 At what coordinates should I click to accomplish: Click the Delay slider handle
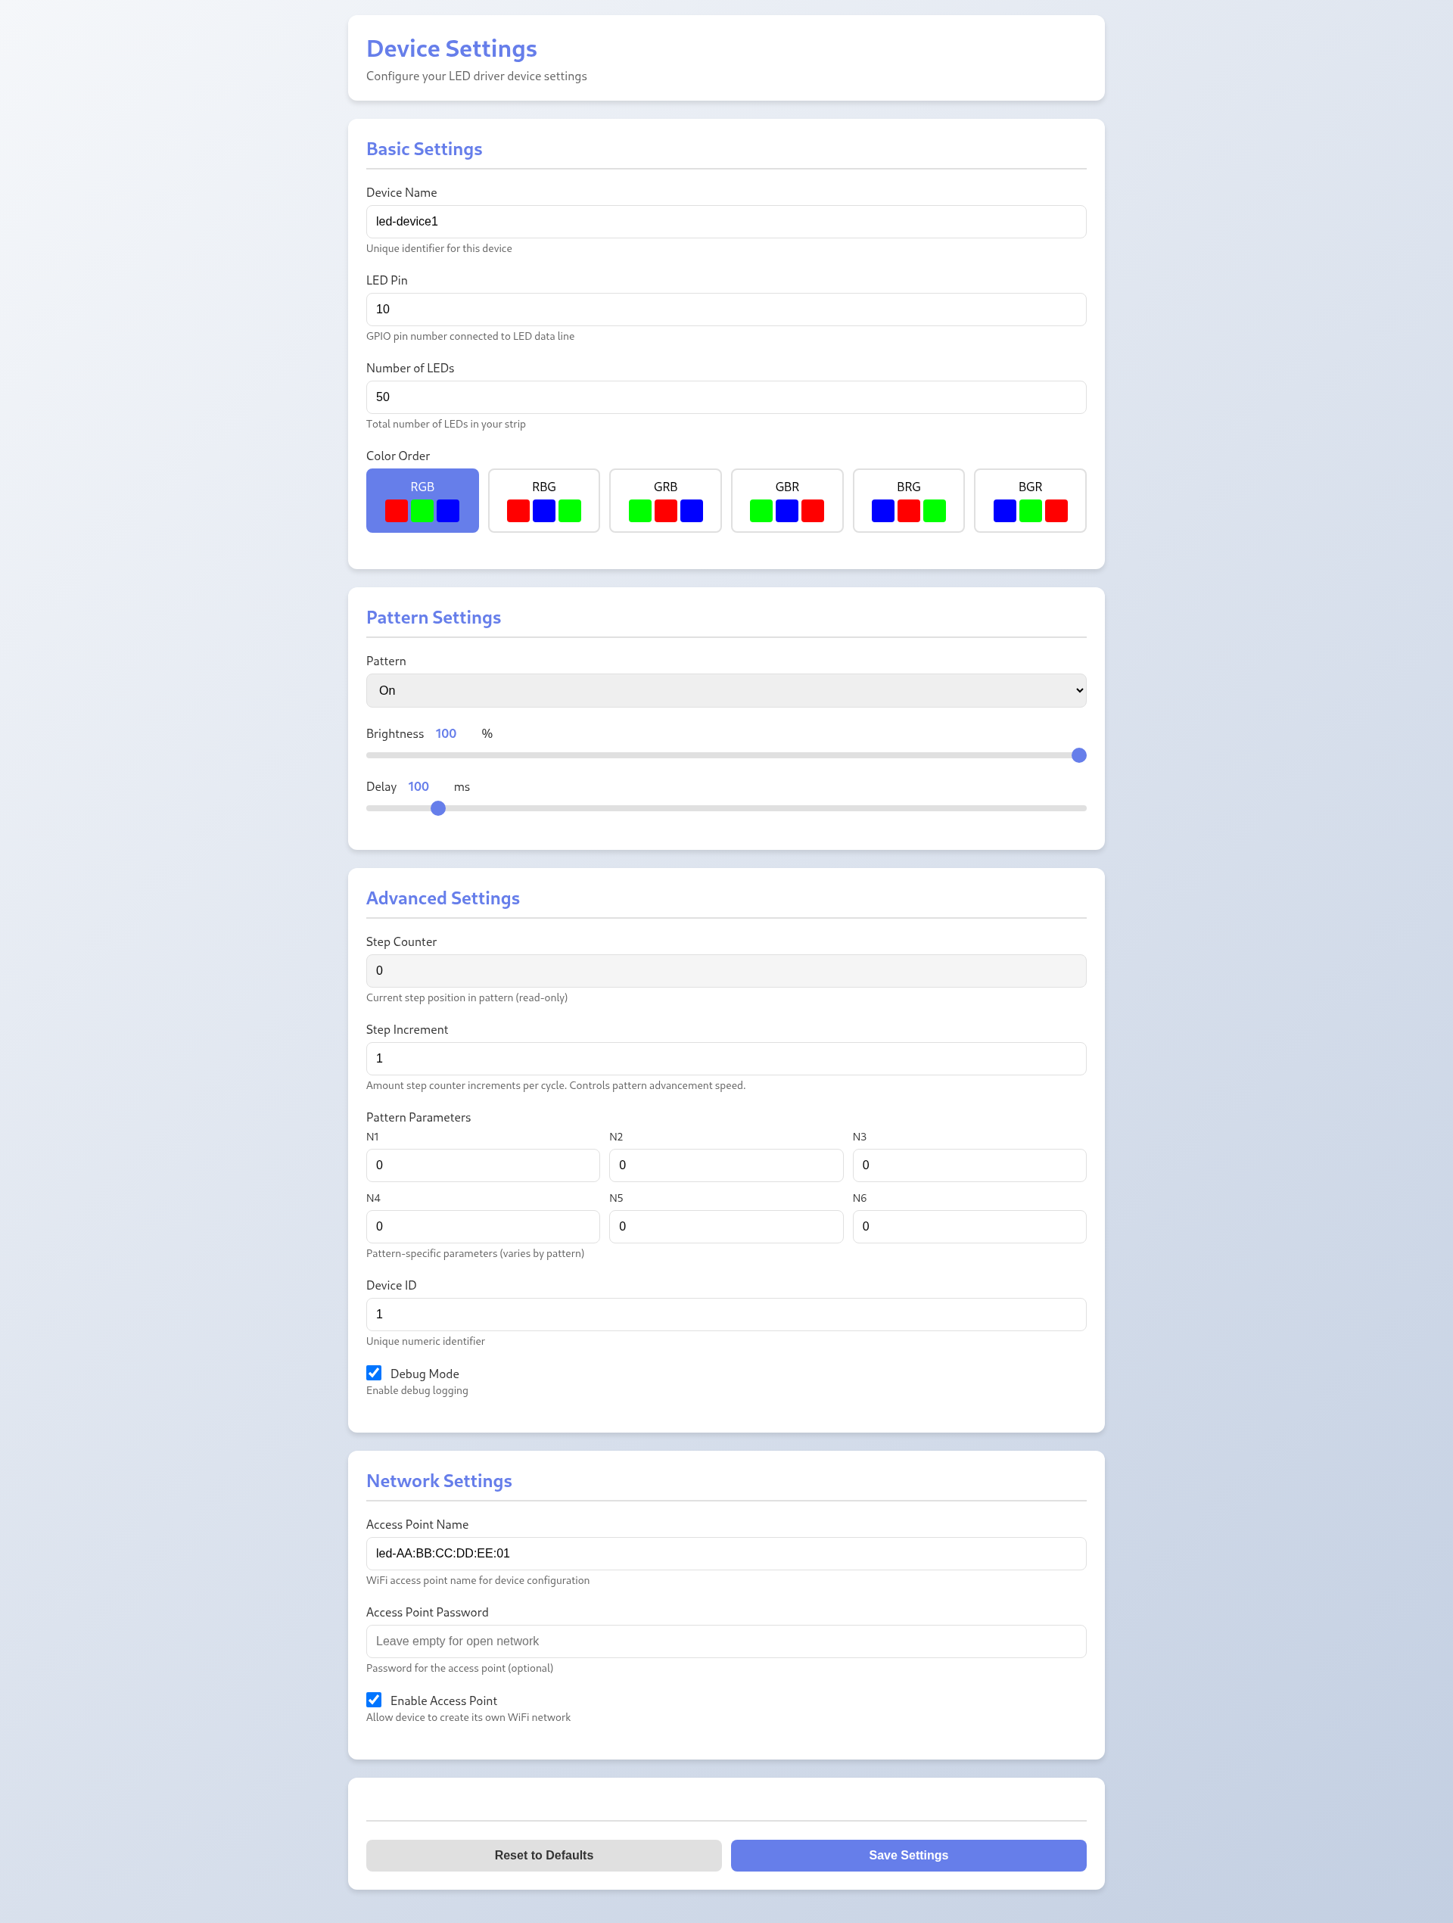[438, 808]
